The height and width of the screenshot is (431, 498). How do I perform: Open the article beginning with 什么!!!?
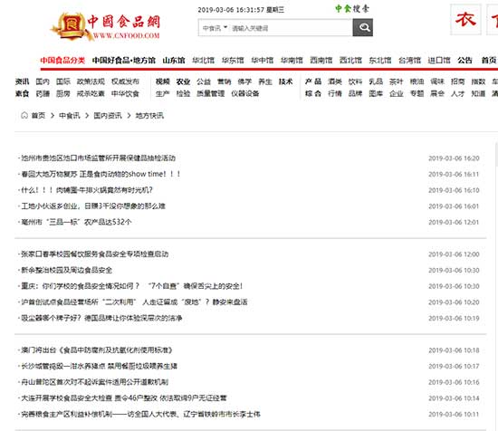click(x=87, y=190)
